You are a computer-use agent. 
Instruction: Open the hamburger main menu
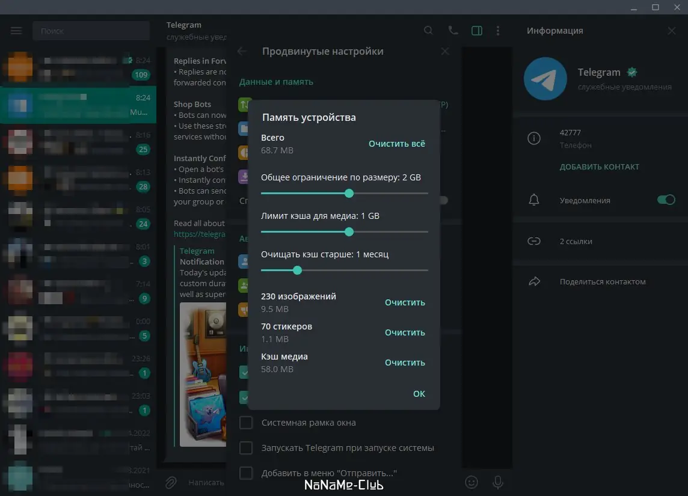point(16,31)
